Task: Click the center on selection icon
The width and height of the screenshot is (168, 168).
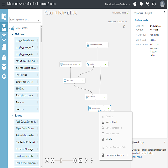Action: 86,161
